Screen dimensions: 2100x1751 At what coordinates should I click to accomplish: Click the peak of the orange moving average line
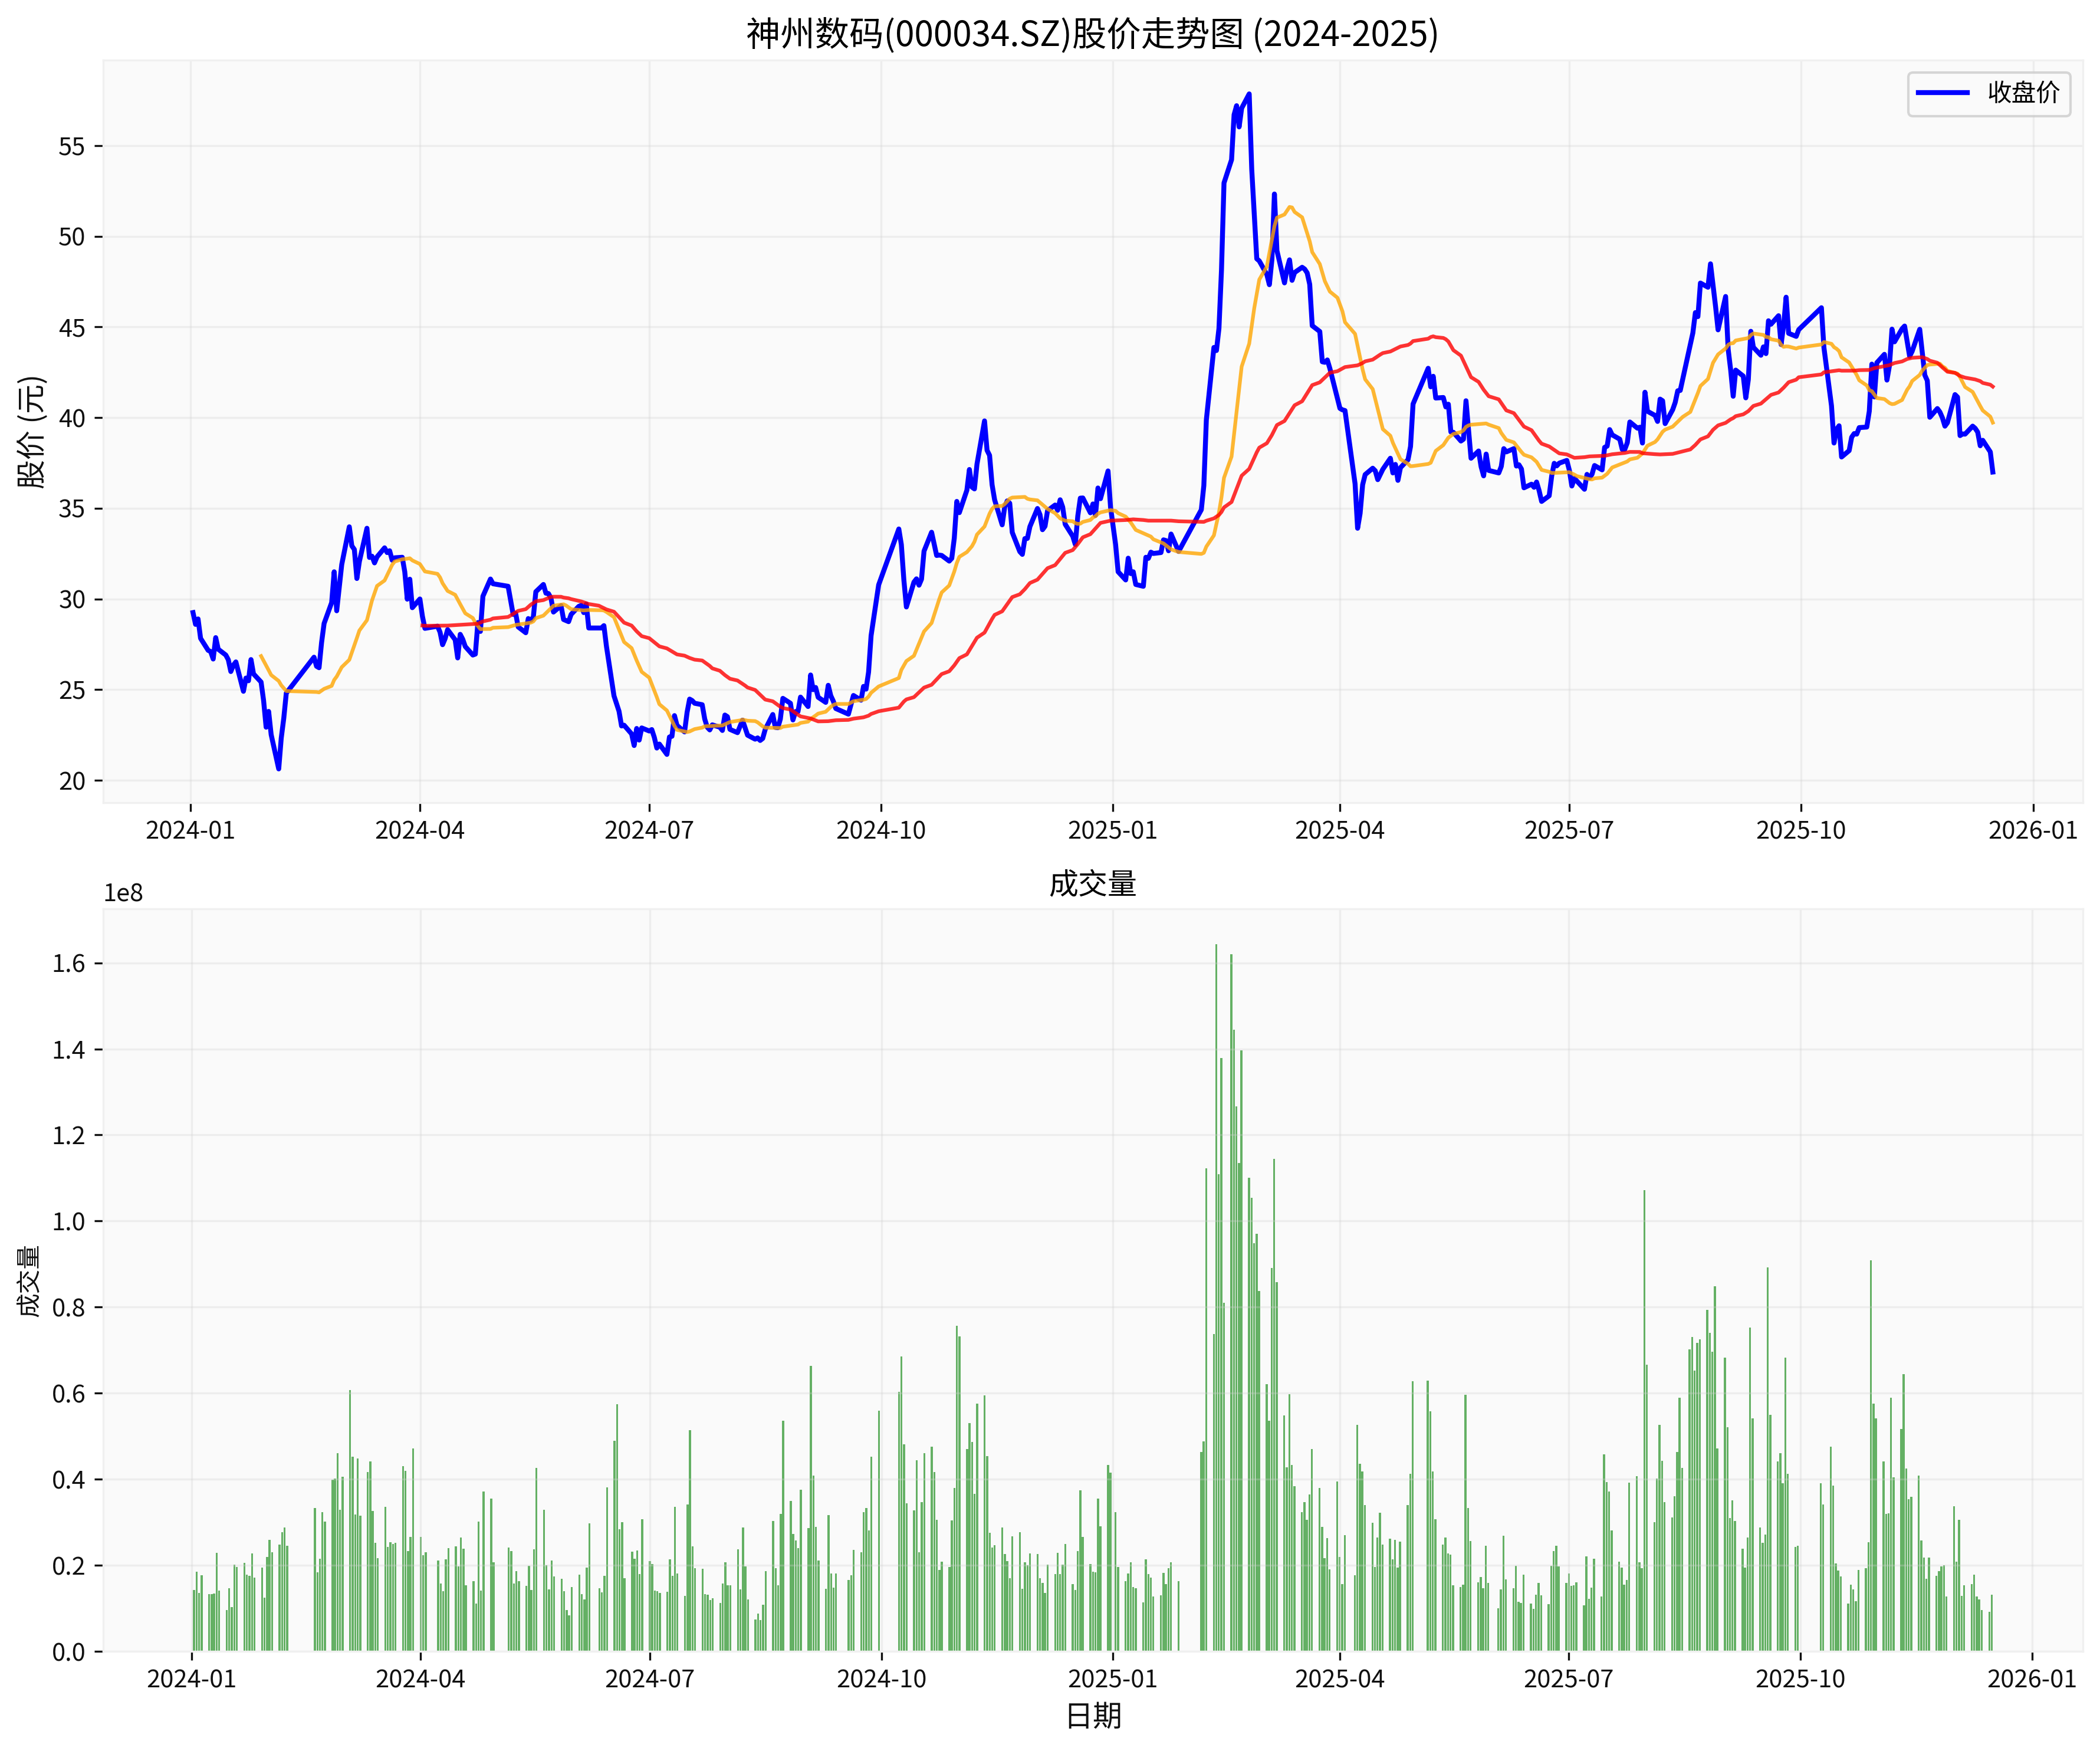[x=1290, y=207]
